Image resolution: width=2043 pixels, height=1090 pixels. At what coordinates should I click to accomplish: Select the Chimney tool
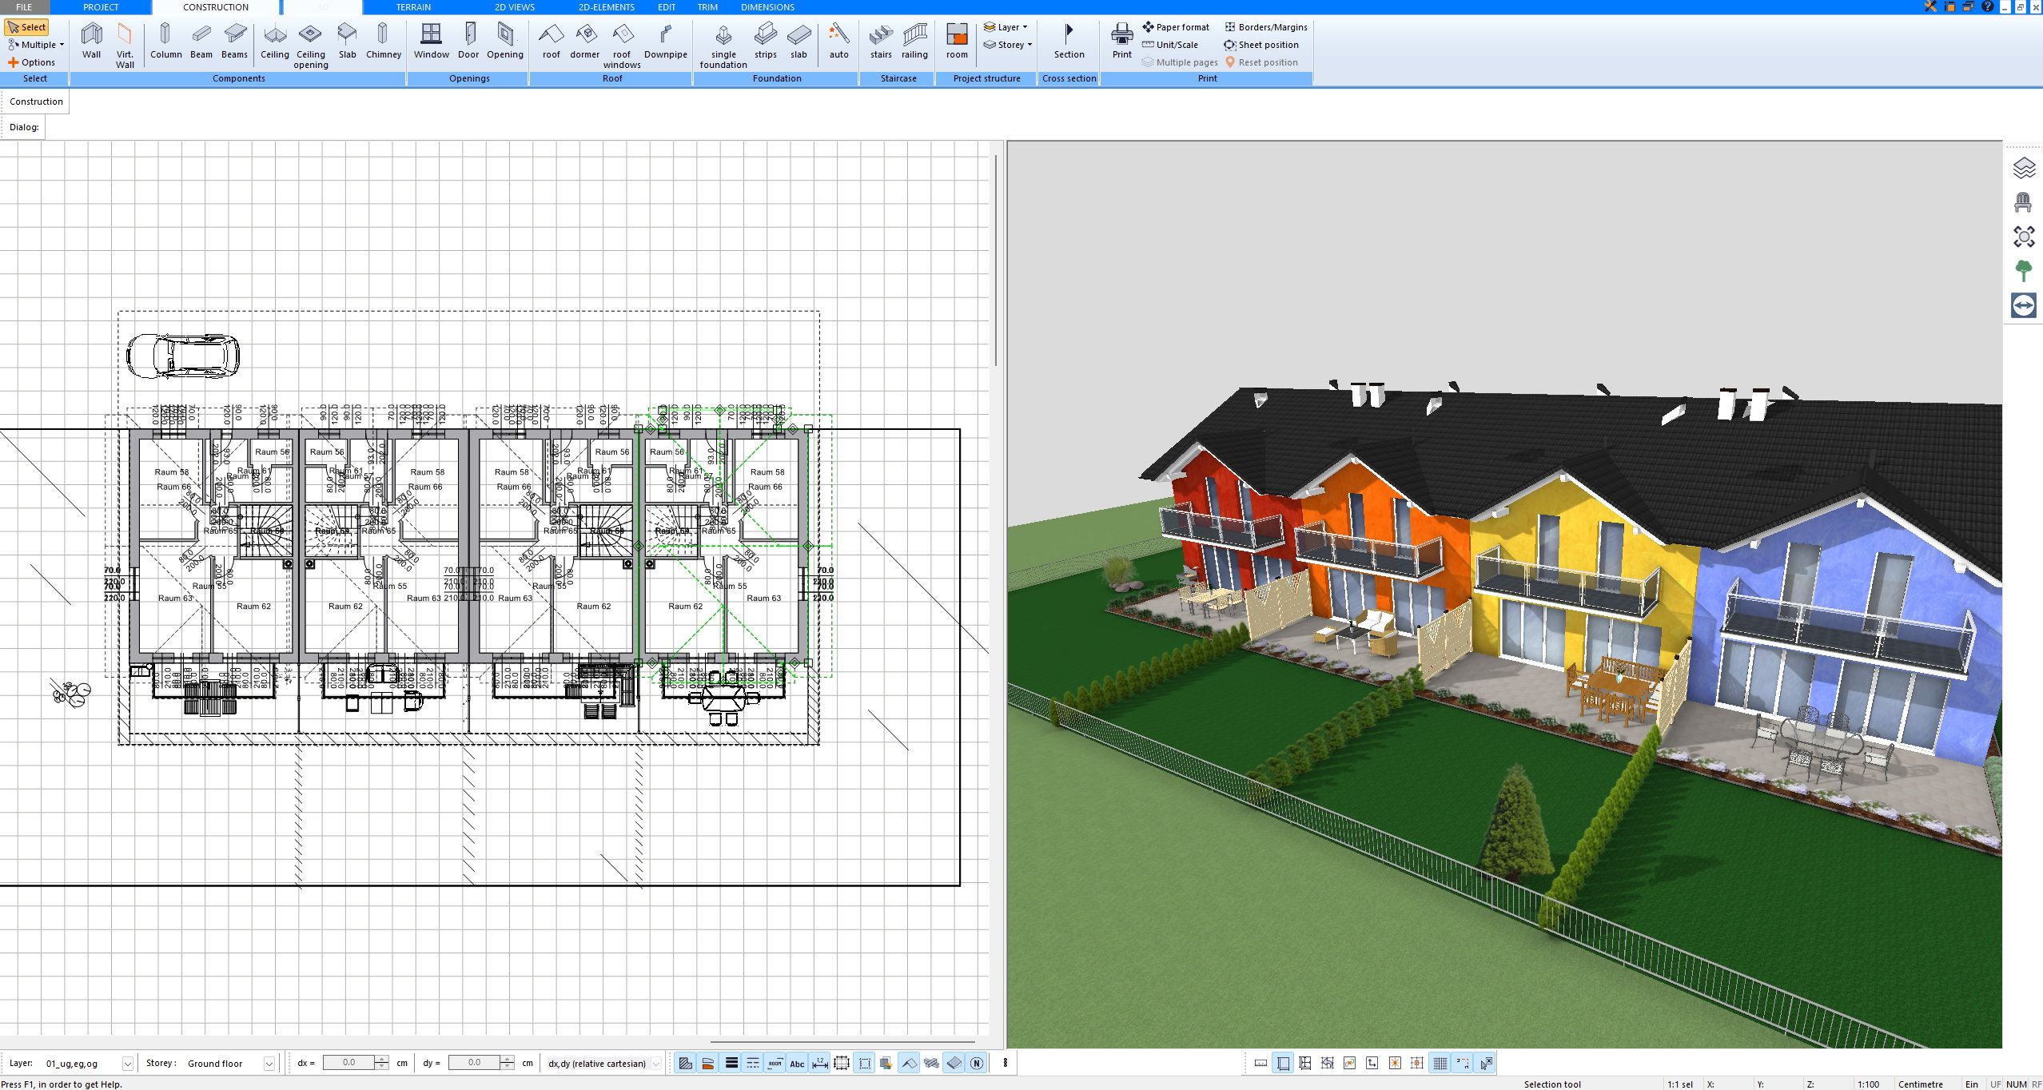pos(384,40)
